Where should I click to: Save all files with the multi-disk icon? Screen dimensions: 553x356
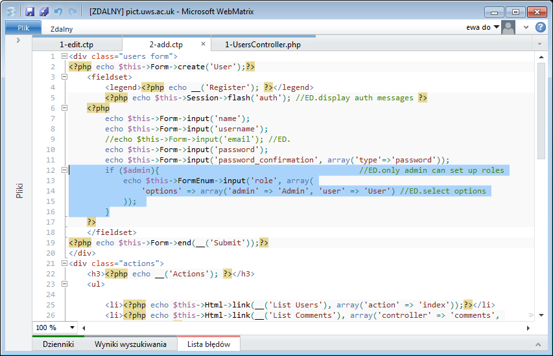point(44,12)
